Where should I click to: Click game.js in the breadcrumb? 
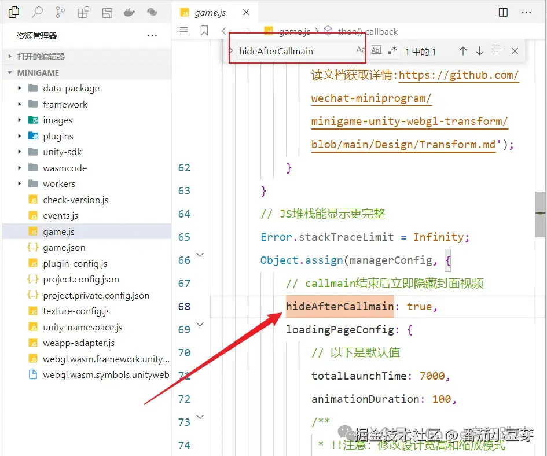coord(295,32)
